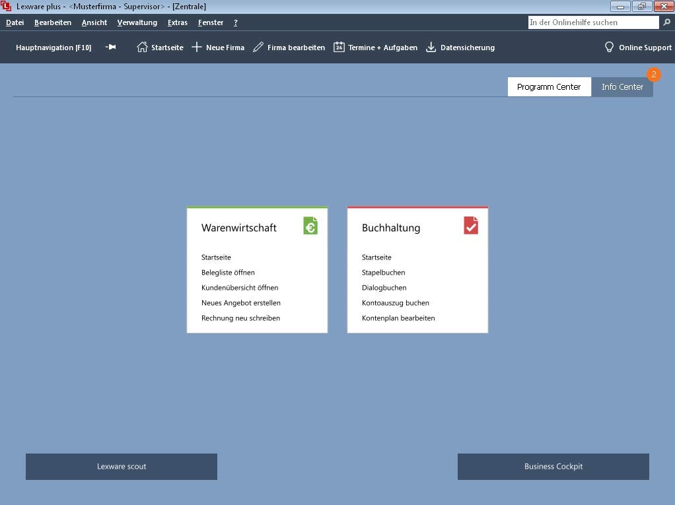Open the question mark help menu
The width and height of the screenshot is (675, 505).
pos(236,22)
